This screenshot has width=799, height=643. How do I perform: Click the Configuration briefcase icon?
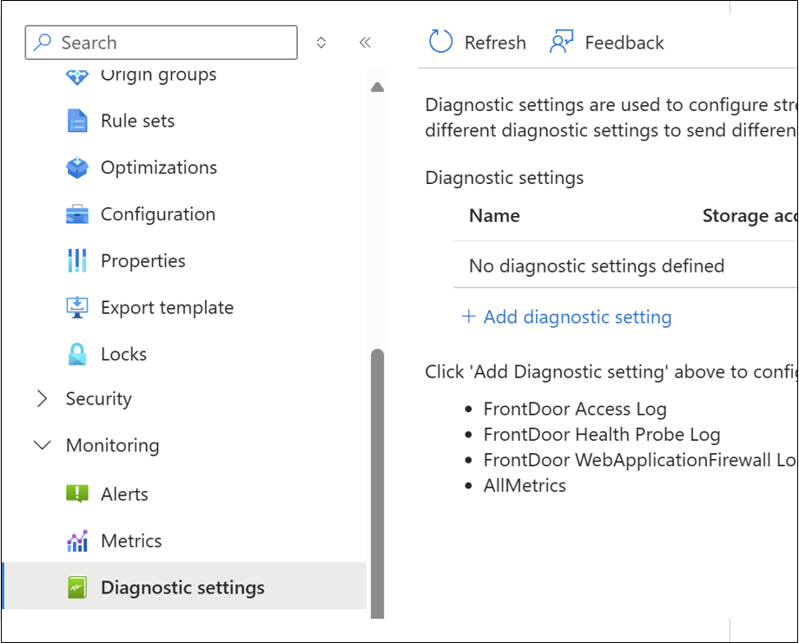[x=77, y=214]
